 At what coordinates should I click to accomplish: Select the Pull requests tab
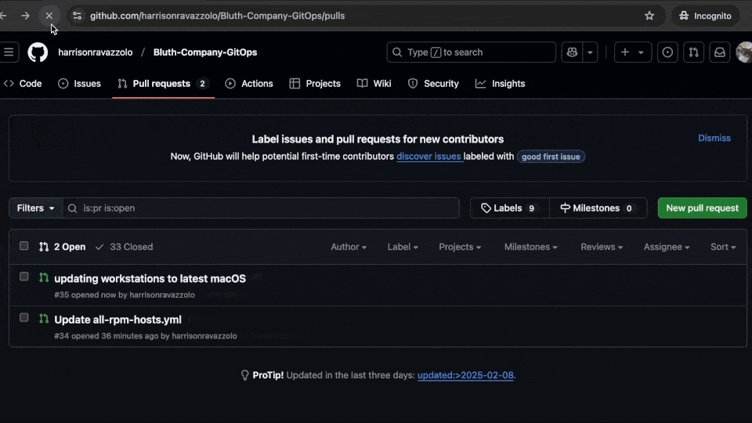click(x=163, y=84)
